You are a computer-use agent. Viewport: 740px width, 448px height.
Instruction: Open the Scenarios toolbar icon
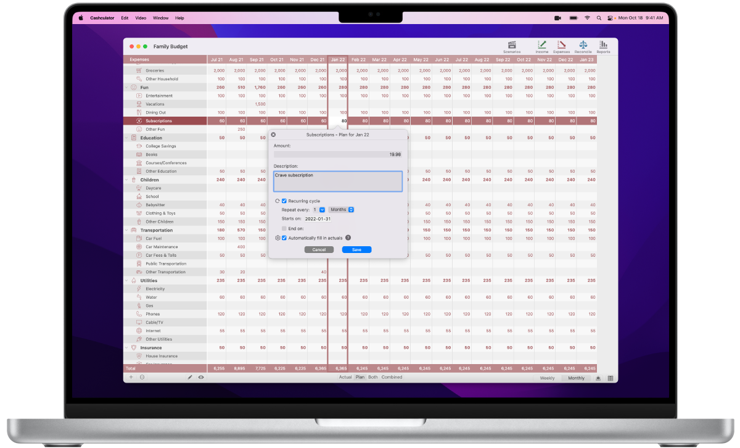point(512,46)
